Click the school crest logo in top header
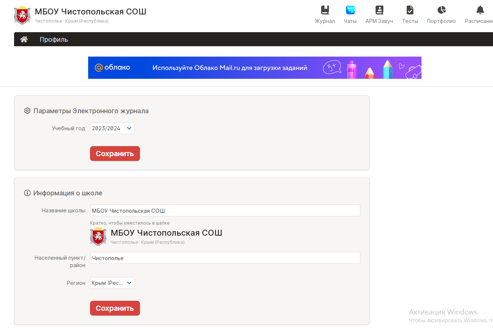The image size is (493, 330). click(22, 15)
